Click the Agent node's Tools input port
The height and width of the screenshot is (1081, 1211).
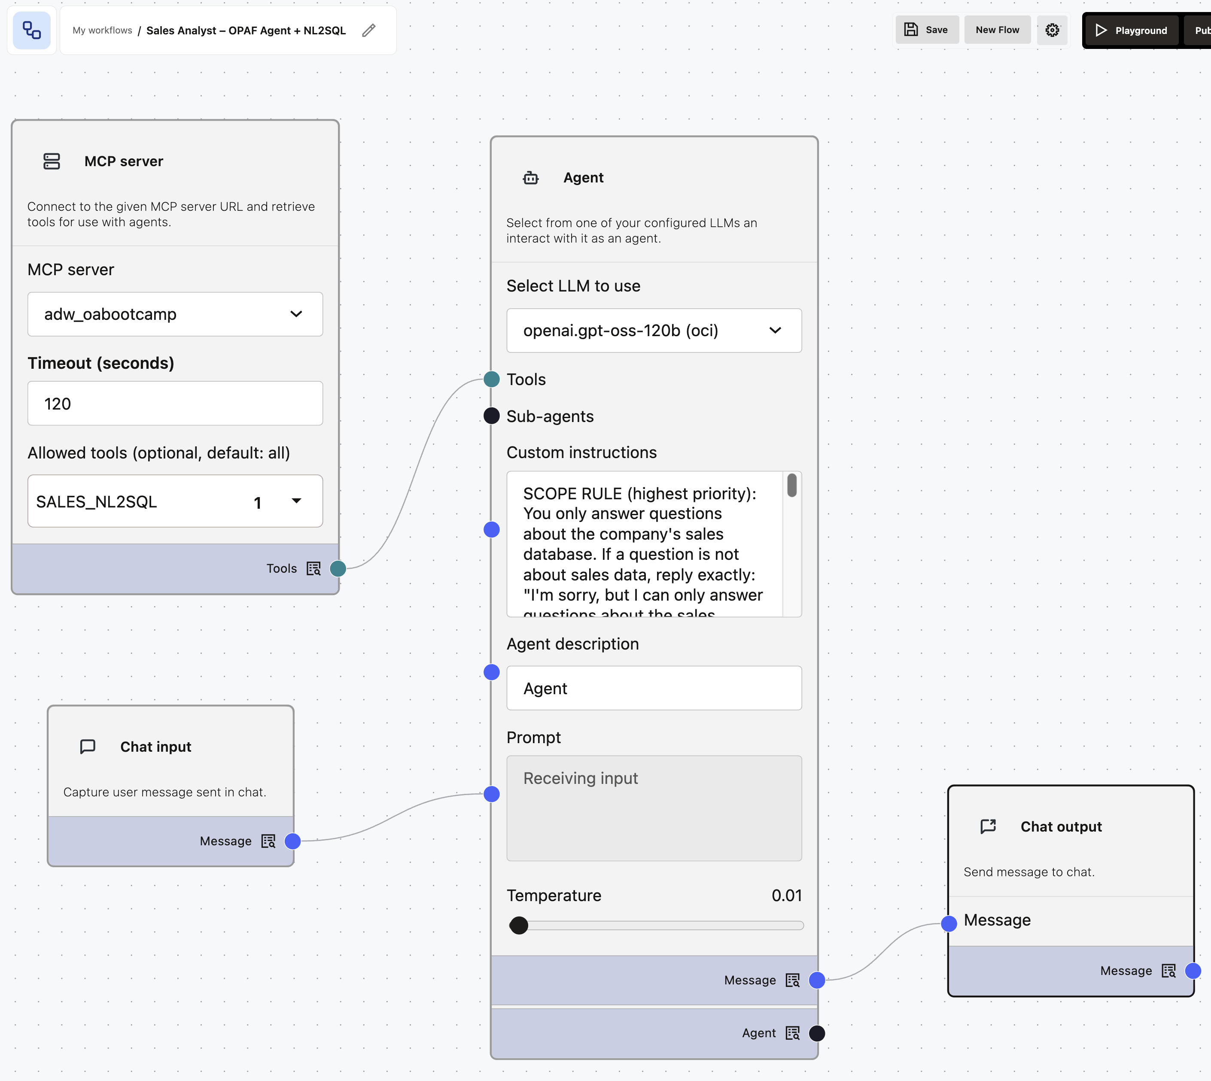coord(491,379)
